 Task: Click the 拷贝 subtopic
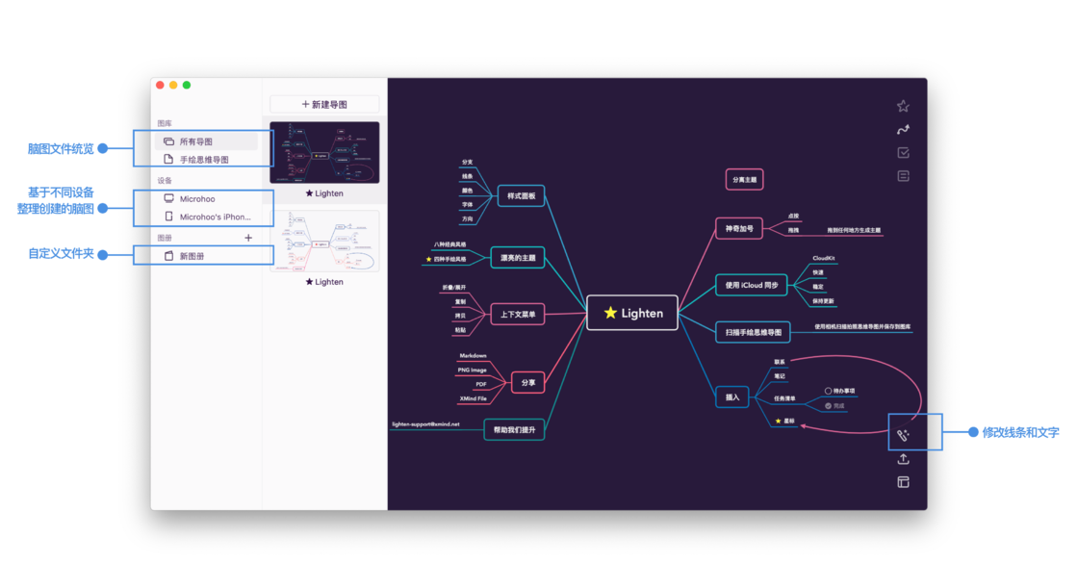460,316
